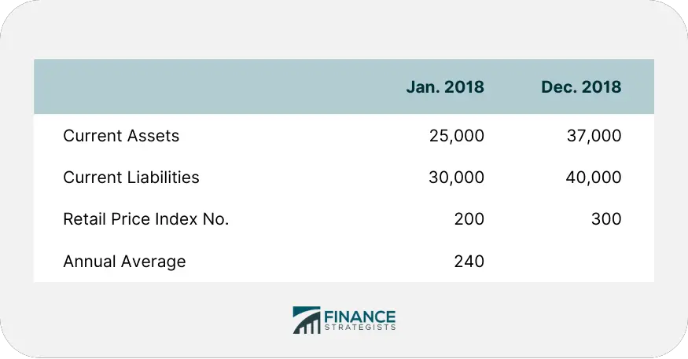
Task: Click the STRATEGISTS text under logo
Action: [x=360, y=328]
